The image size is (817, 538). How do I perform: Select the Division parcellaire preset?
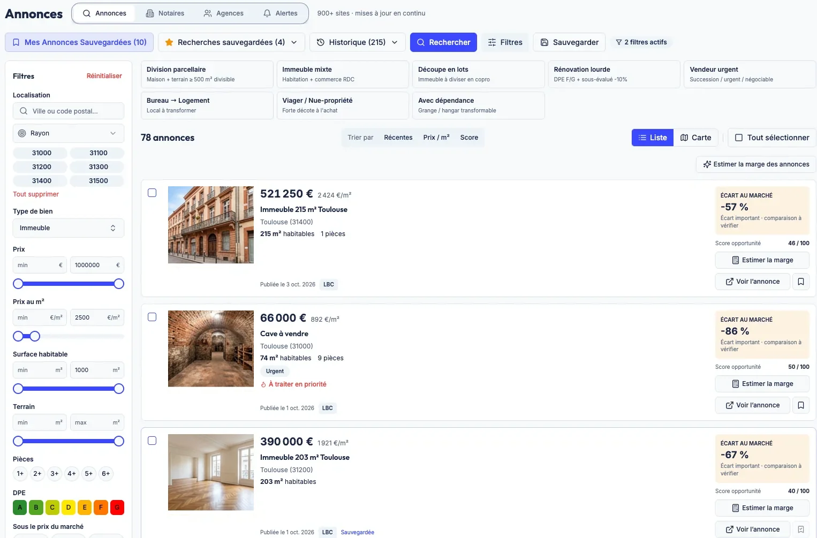[x=207, y=74]
